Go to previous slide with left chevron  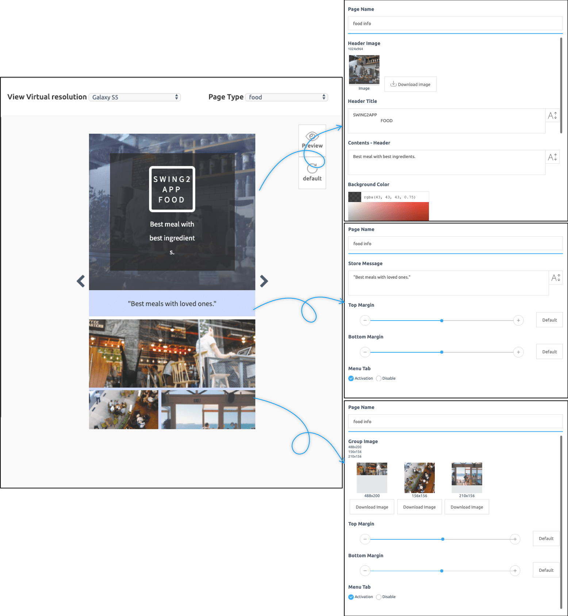[81, 281]
